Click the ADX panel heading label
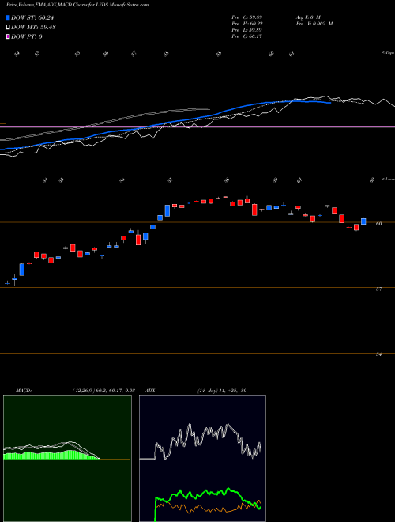This screenshot has width=395, height=522. pyautogui.click(x=150, y=391)
